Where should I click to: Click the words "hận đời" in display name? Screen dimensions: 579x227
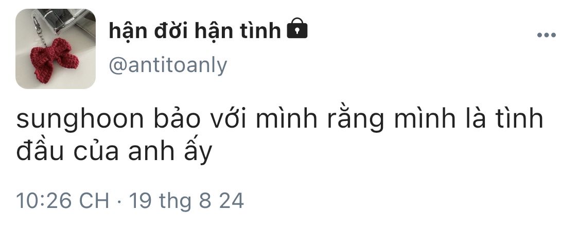pos(149,30)
